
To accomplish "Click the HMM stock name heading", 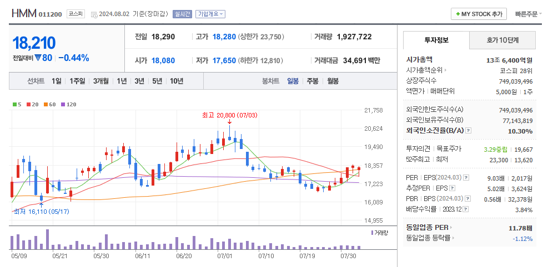I will tap(24, 14).
